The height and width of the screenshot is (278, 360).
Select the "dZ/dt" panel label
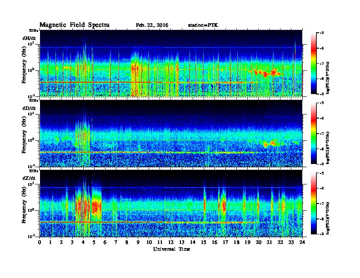(x=29, y=178)
